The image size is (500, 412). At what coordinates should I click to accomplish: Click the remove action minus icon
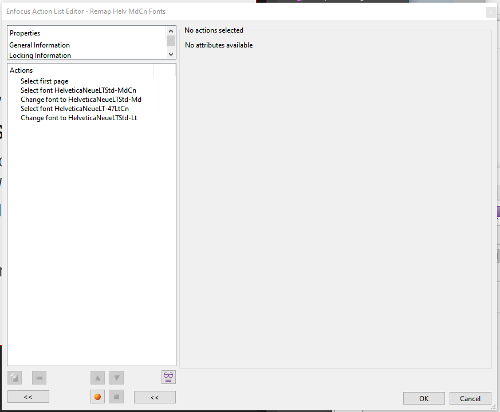tap(39, 378)
